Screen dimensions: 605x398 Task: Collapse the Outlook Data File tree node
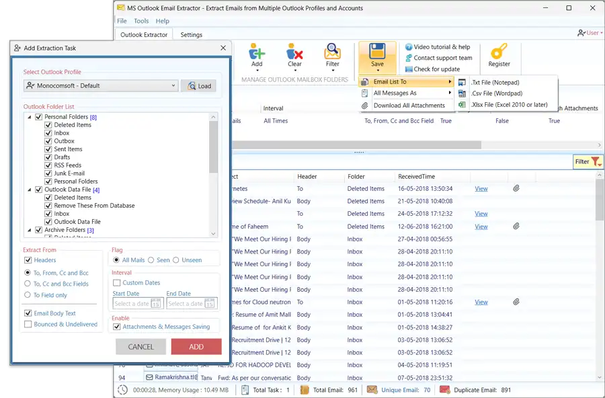click(x=30, y=190)
